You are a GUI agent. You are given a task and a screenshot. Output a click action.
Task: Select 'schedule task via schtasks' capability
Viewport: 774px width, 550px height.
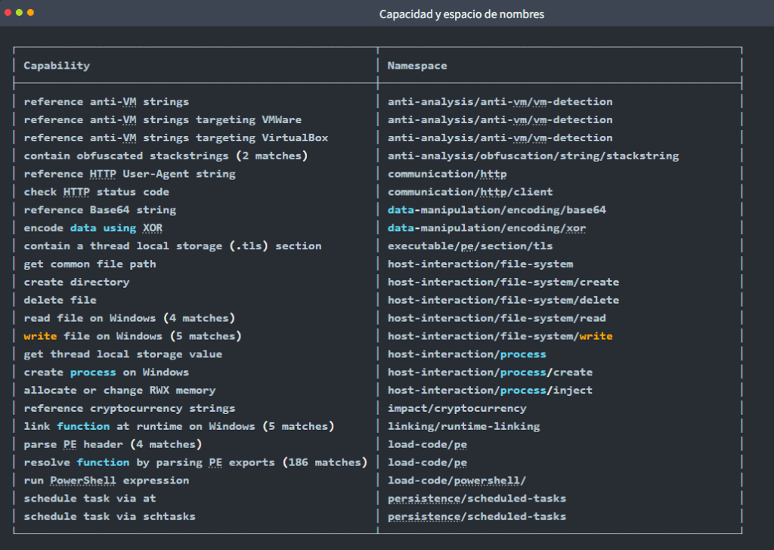[x=110, y=517]
